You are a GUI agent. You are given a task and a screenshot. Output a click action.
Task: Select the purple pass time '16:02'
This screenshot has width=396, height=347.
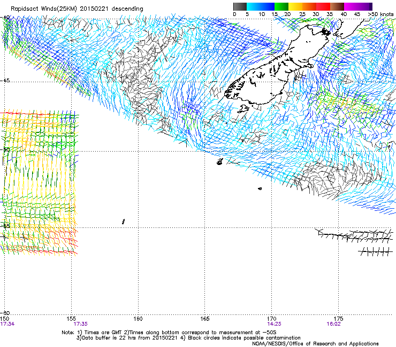click(333, 324)
